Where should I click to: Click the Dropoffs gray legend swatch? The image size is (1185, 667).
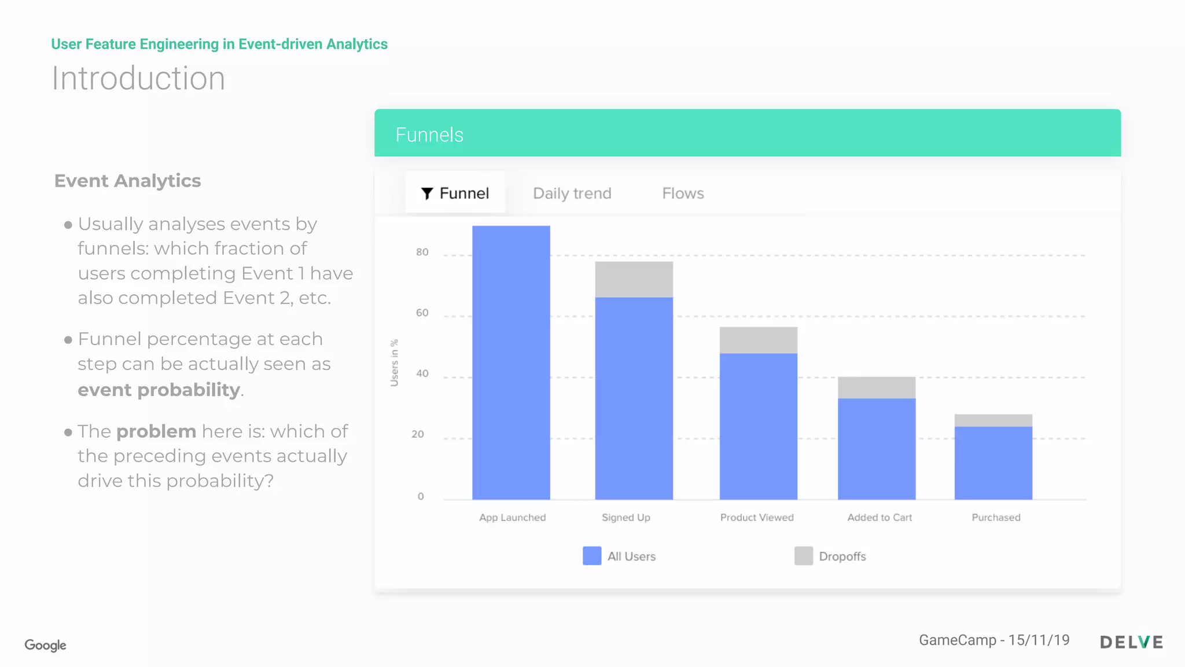click(803, 556)
